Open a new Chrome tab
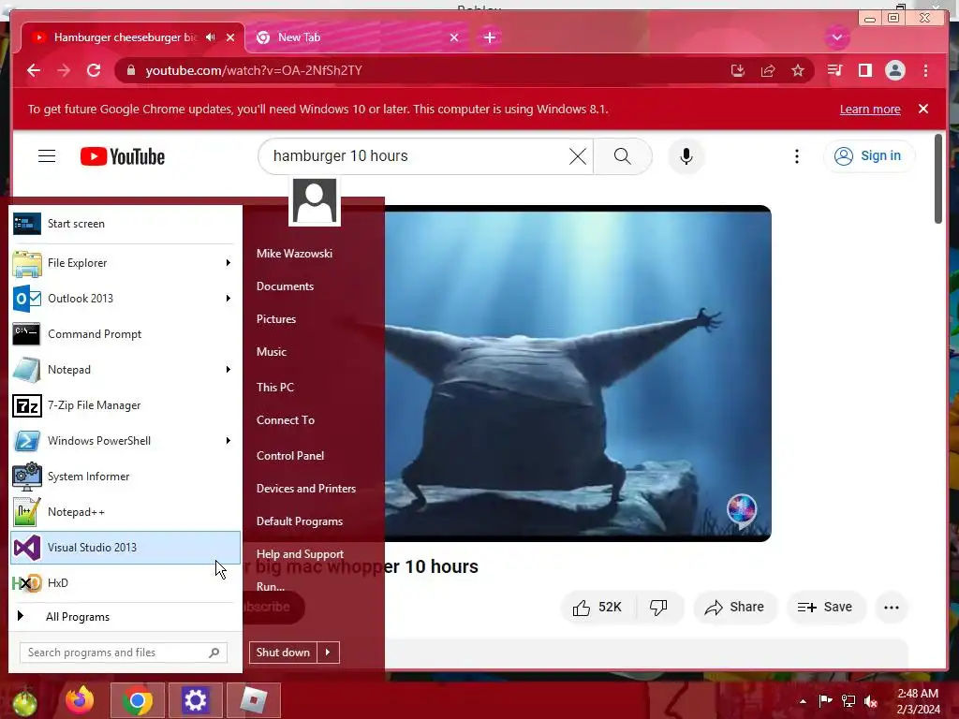This screenshot has width=959, height=719. click(x=490, y=37)
